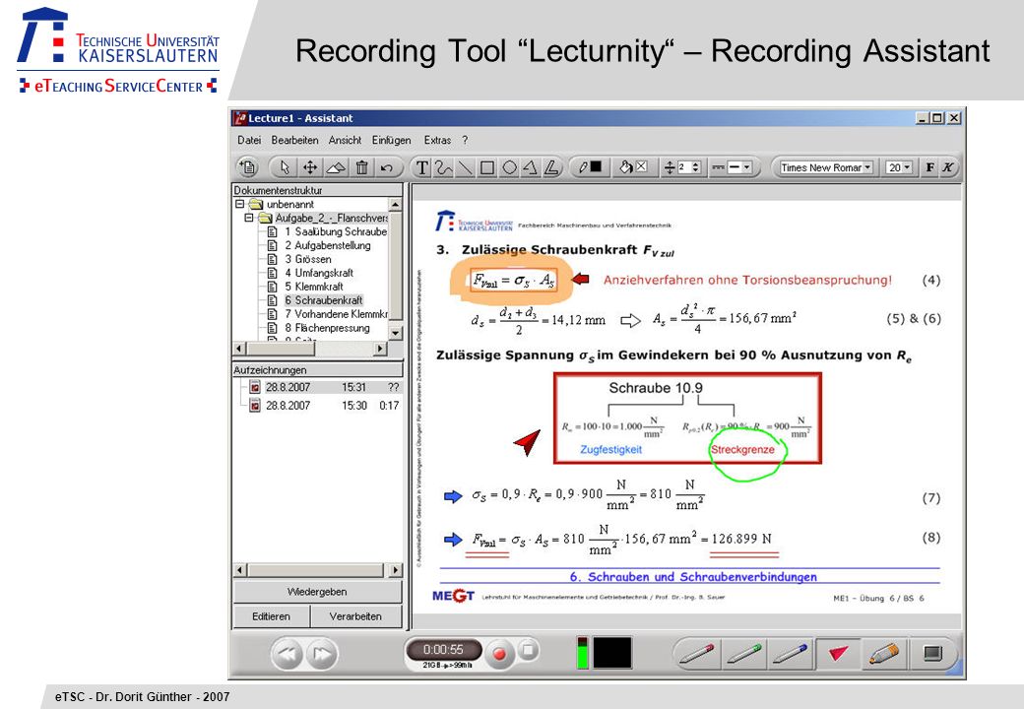This screenshot has width=1024, height=709.
Task: Click the 0:00:55 recording time display
Action: coord(443,650)
